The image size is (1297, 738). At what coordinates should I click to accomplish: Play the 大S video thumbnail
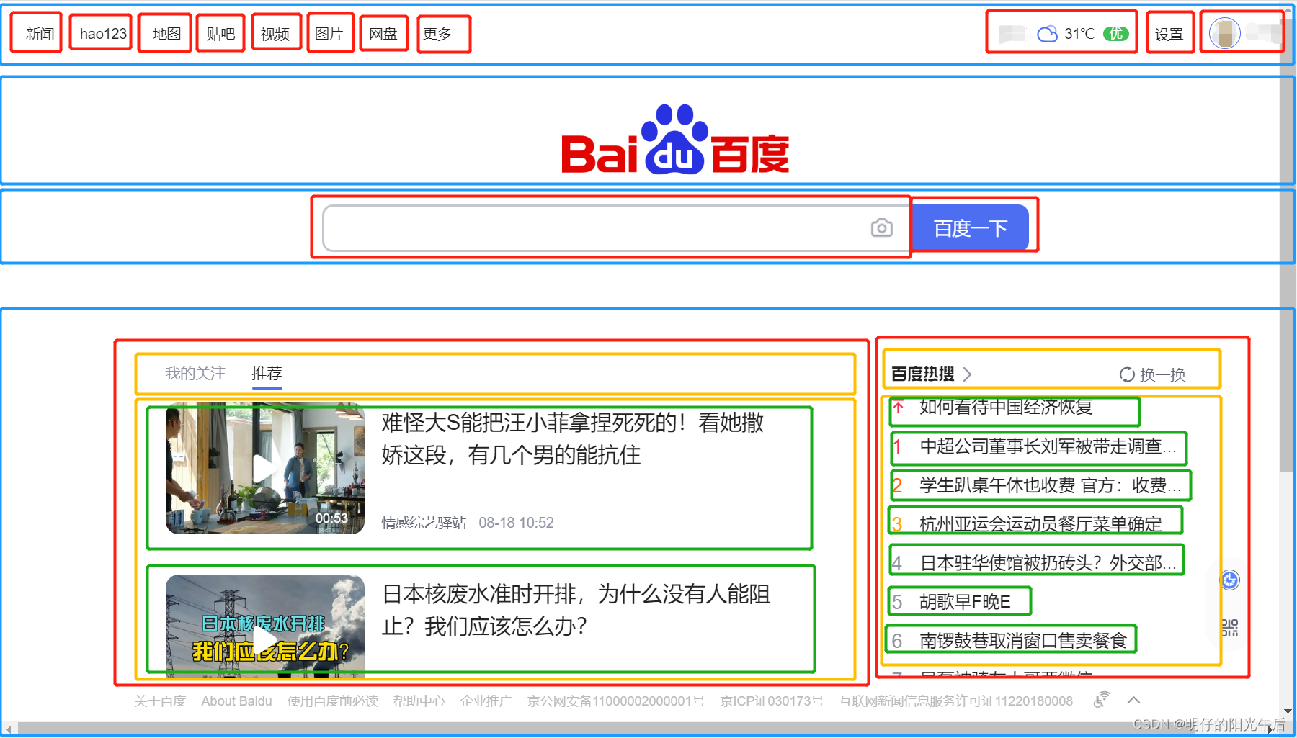click(265, 469)
